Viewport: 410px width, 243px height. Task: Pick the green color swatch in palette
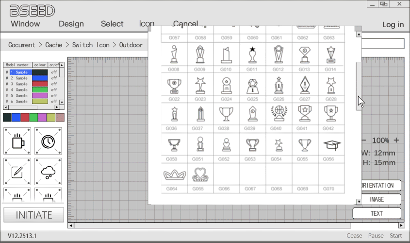(x=33, y=118)
